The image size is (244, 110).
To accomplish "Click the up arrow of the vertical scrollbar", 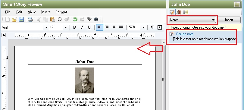I will (x=163, y=42).
